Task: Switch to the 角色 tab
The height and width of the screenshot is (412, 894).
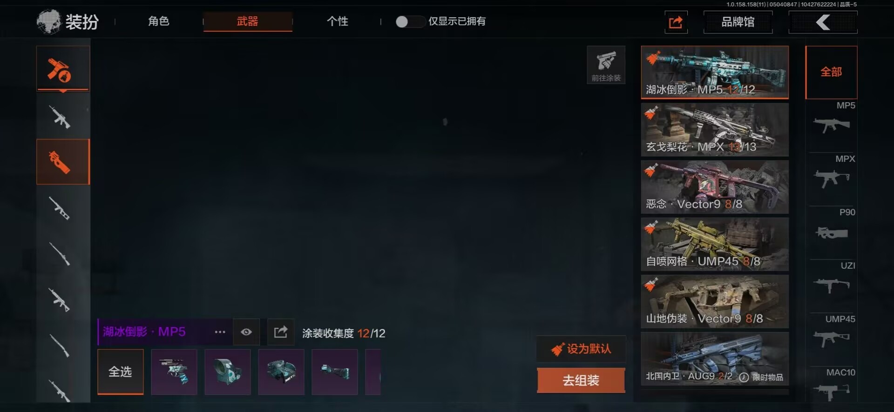Action: 159,21
